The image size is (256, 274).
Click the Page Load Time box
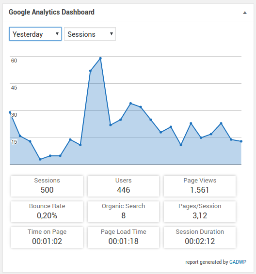[123, 238]
